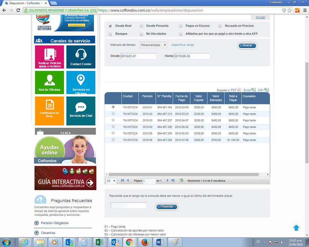Go to next results page
The height and width of the screenshot is (247, 309).
coord(167,181)
